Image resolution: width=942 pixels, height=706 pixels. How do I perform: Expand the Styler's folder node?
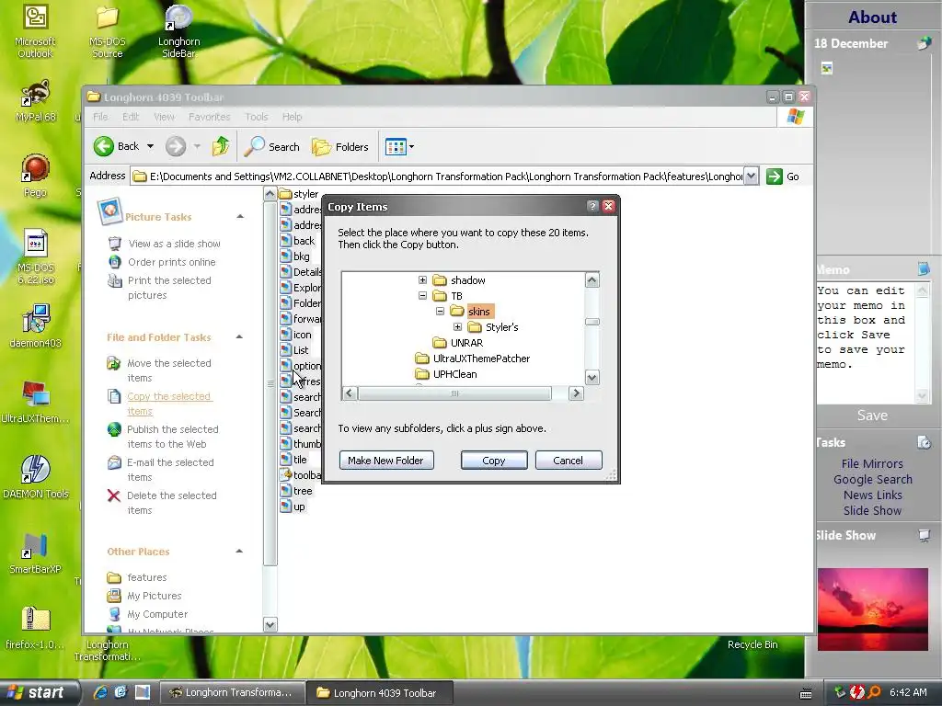[x=457, y=327]
